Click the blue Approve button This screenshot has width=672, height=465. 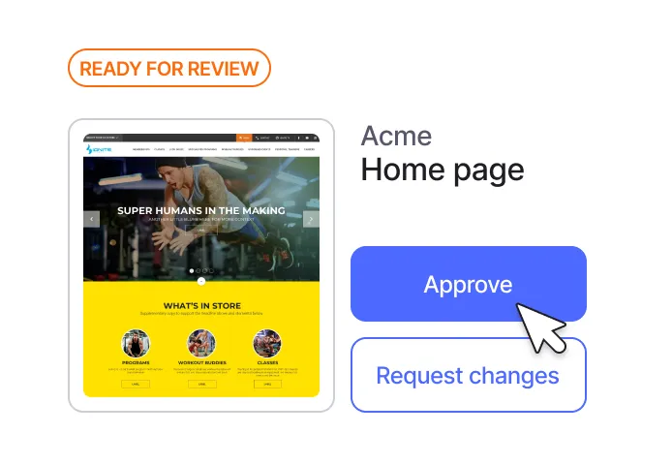(469, 284)
